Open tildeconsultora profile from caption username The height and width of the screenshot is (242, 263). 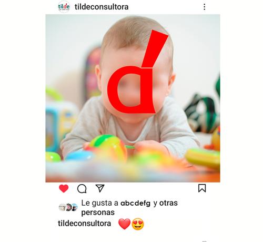click(84, 224)
